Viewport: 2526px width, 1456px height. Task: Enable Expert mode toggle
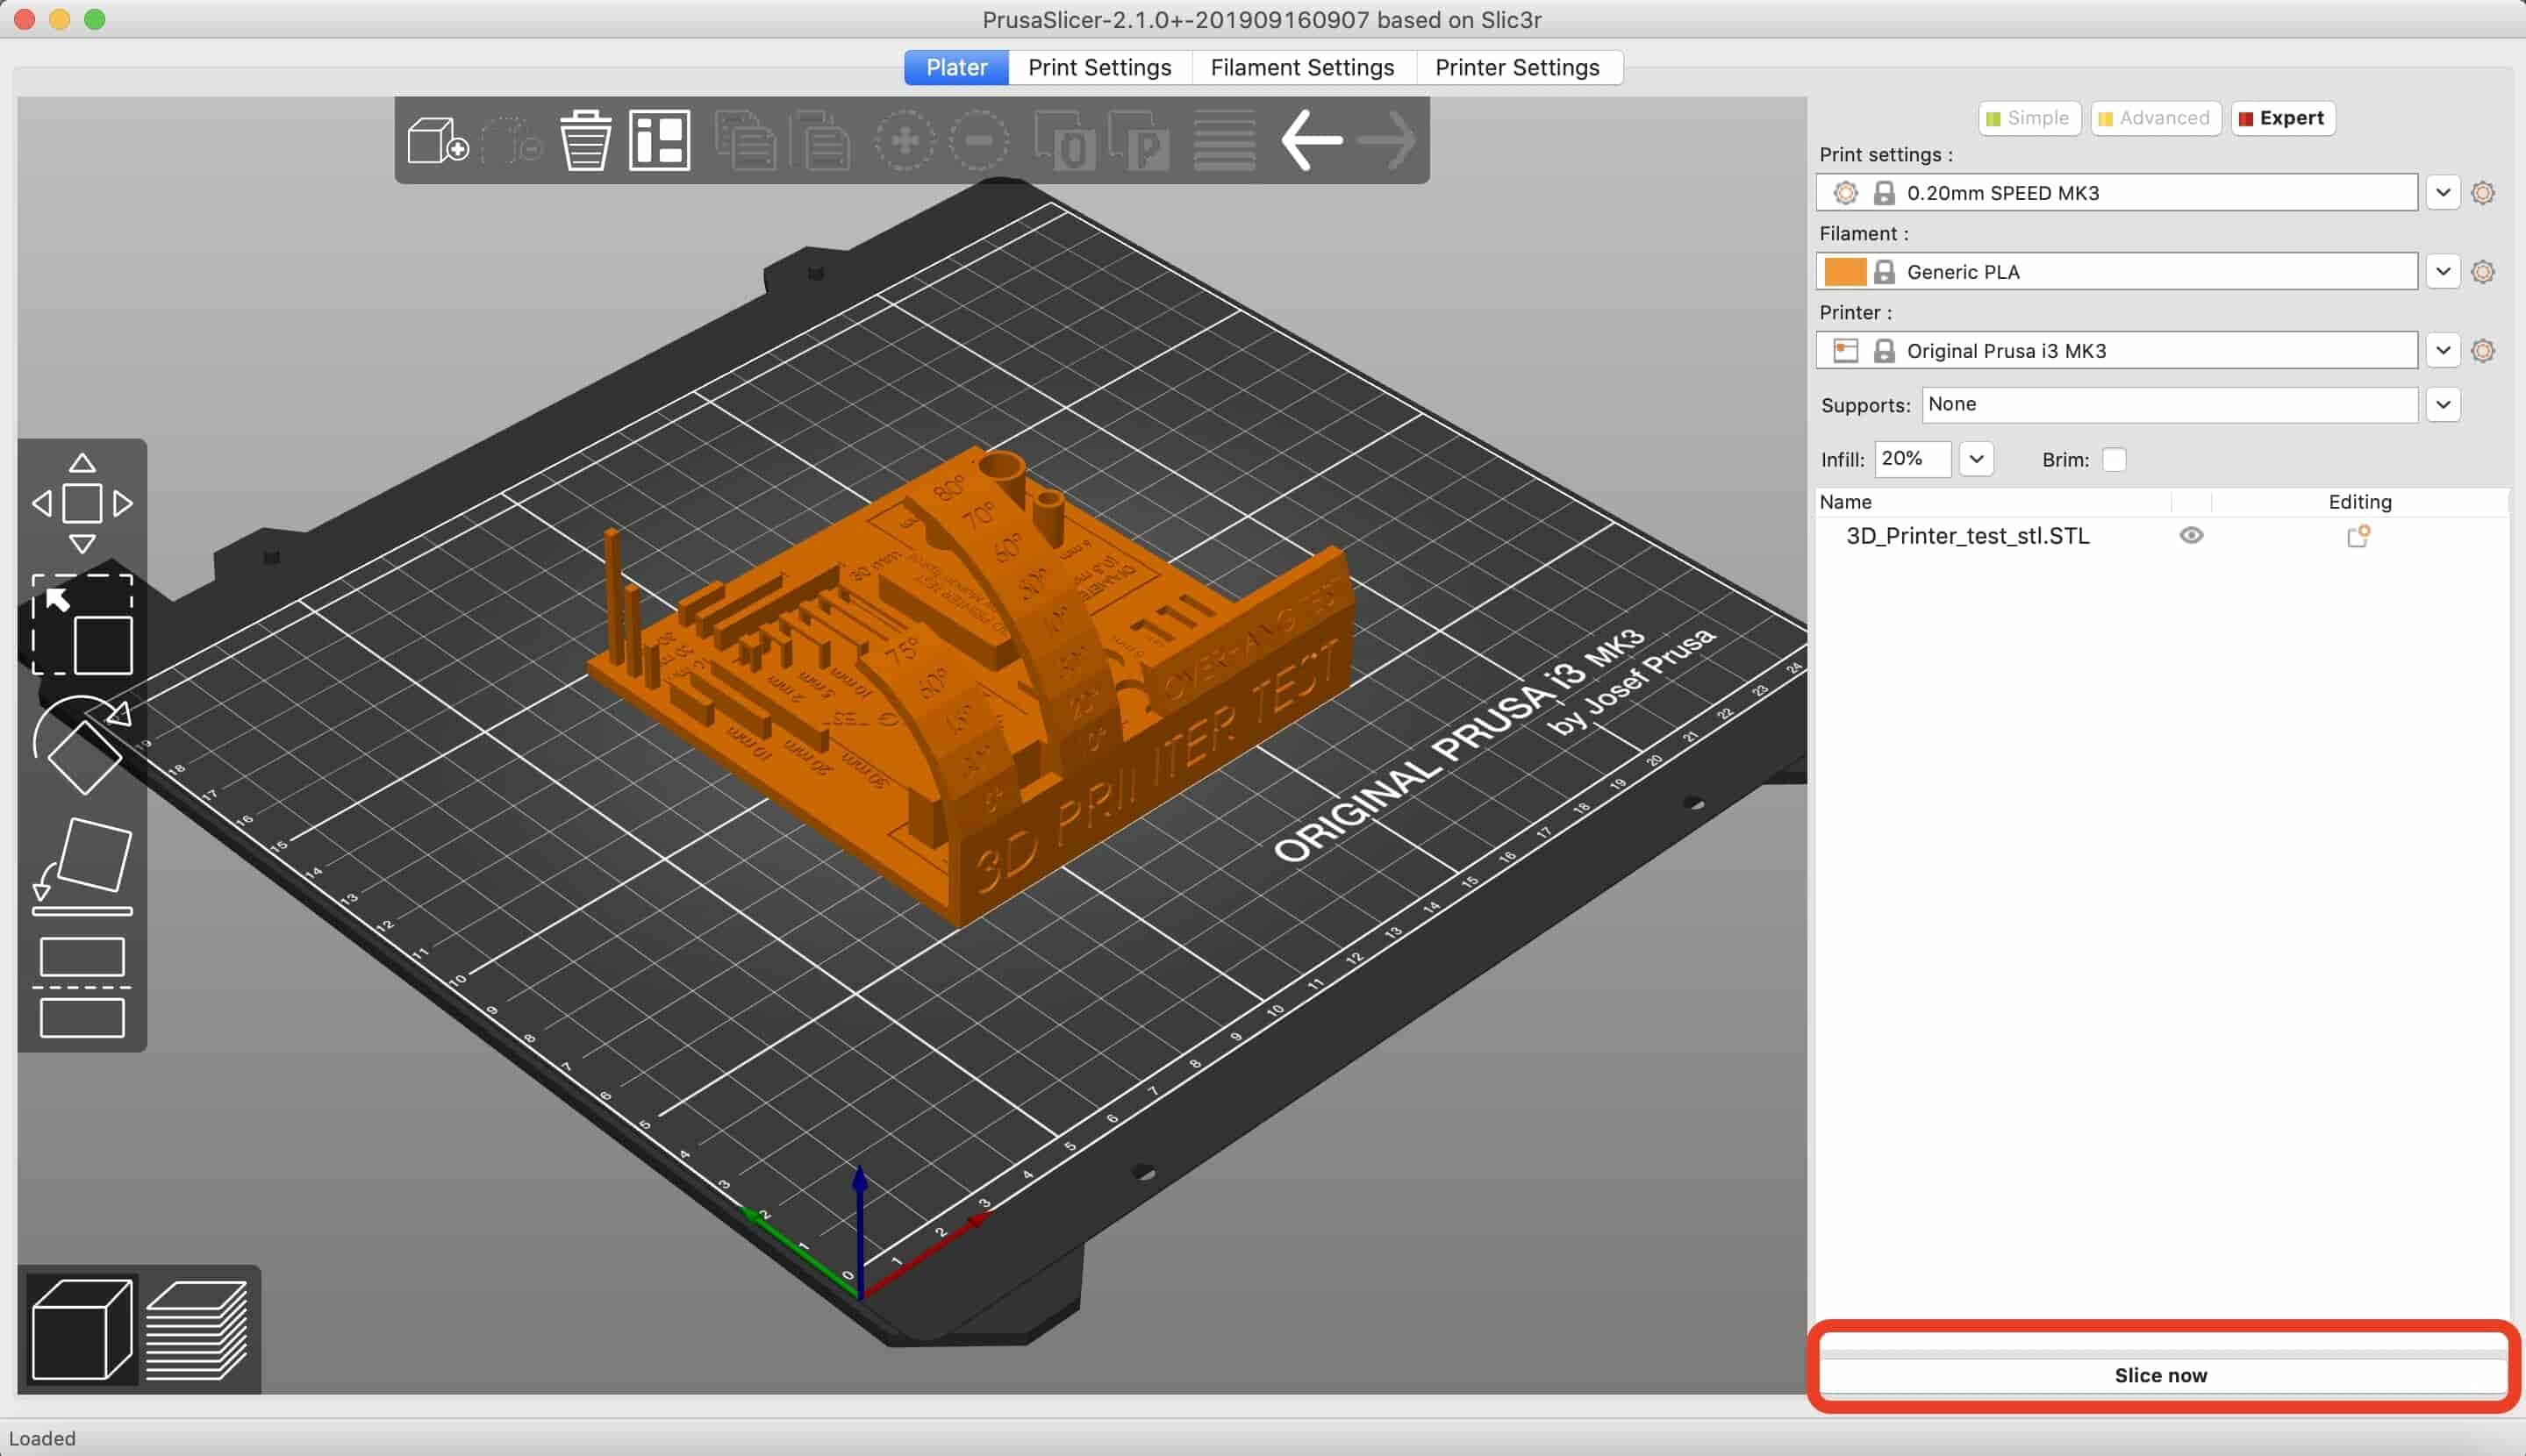2283,116
